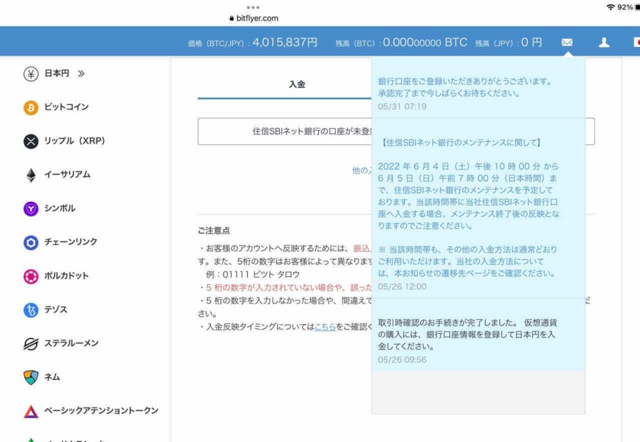640x442 pixels.
Task: Open ベーシックアテンショントークン in the sidebar
Action: (x=101, y=411)
